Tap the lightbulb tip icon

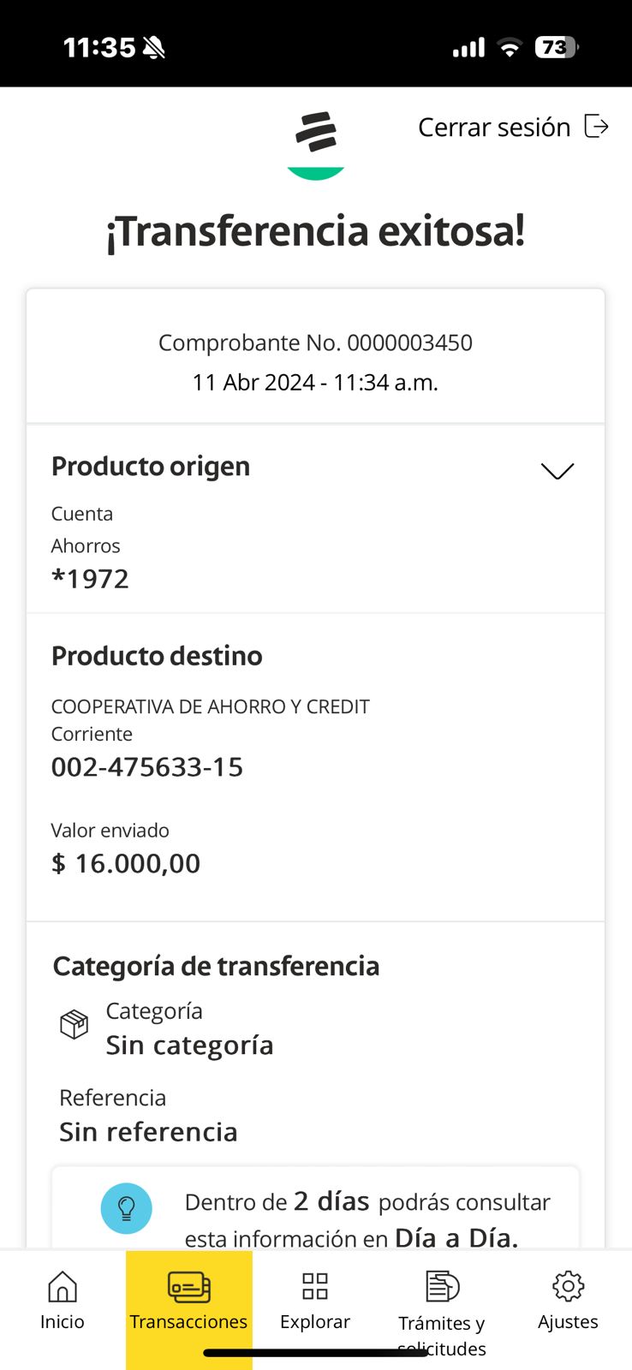coord(127,1208)
